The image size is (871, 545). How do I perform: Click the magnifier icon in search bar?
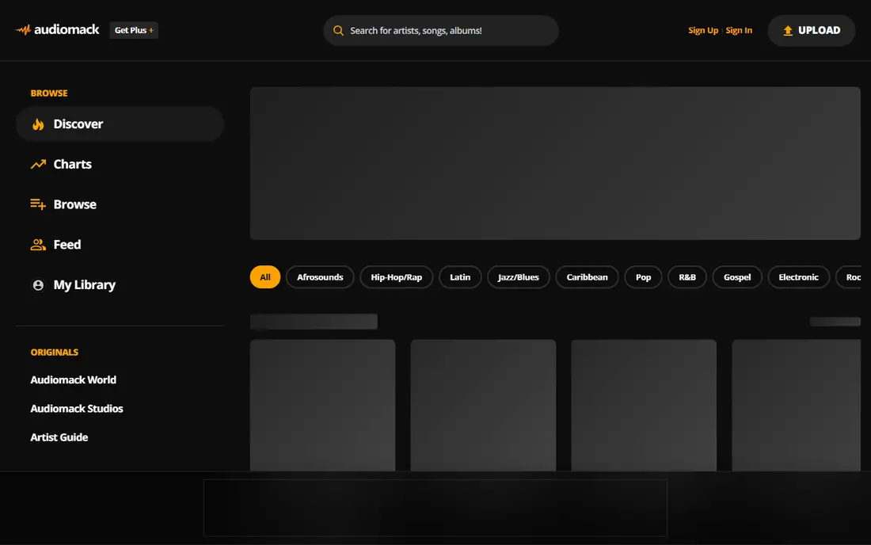coord(338,31)
